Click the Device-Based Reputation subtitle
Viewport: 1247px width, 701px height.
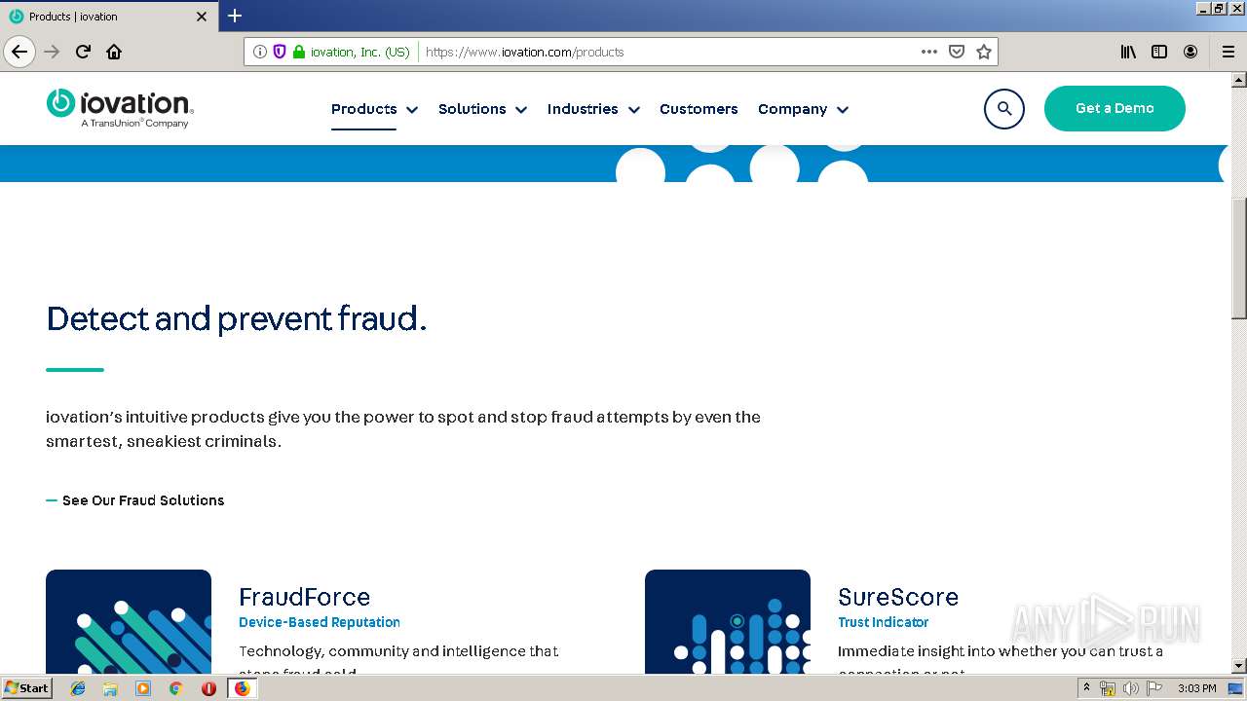pos(320,622)
